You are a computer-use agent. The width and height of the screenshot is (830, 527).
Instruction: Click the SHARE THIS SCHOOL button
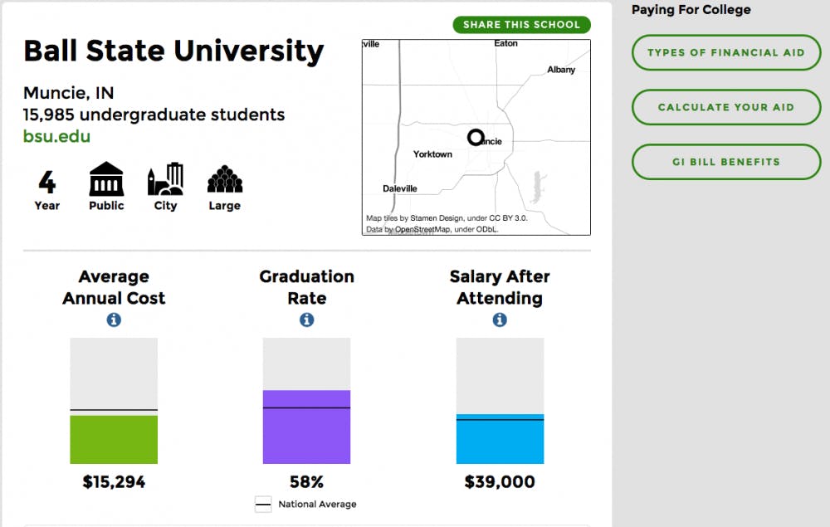521,24
